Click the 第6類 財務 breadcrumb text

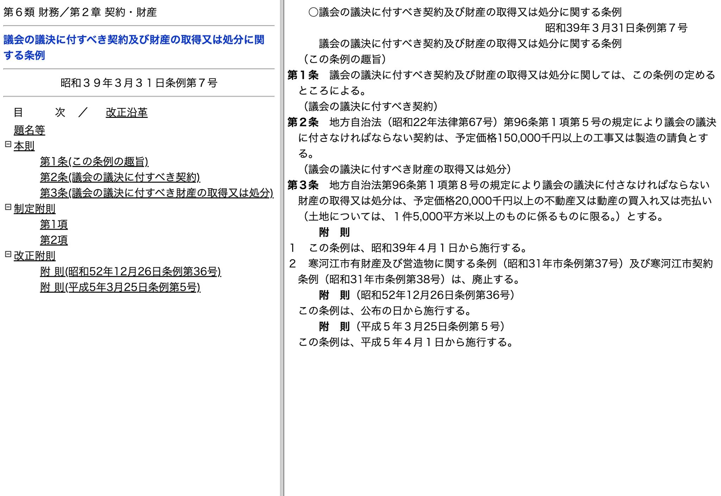pyautogui.click(x=31, y=12)
